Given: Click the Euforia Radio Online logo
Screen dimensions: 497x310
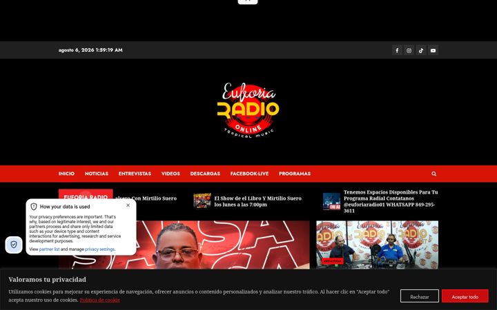Looking at the screenshot, I should [x=248, y=110].
